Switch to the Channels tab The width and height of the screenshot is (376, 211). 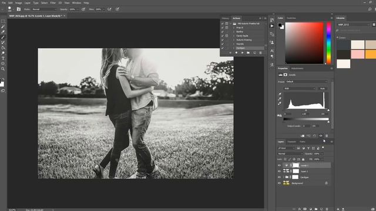[291, 142]
